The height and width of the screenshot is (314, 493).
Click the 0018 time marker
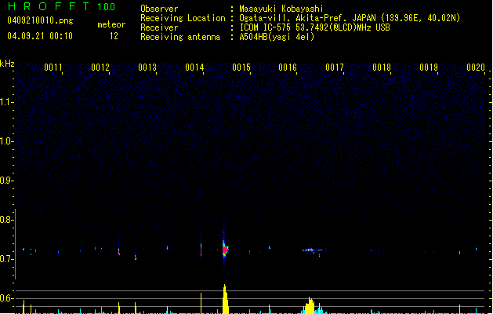[382, 68]
